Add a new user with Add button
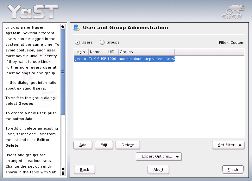Image resolution: width=252 pixels, height=181 pixels. pos(83,145)
